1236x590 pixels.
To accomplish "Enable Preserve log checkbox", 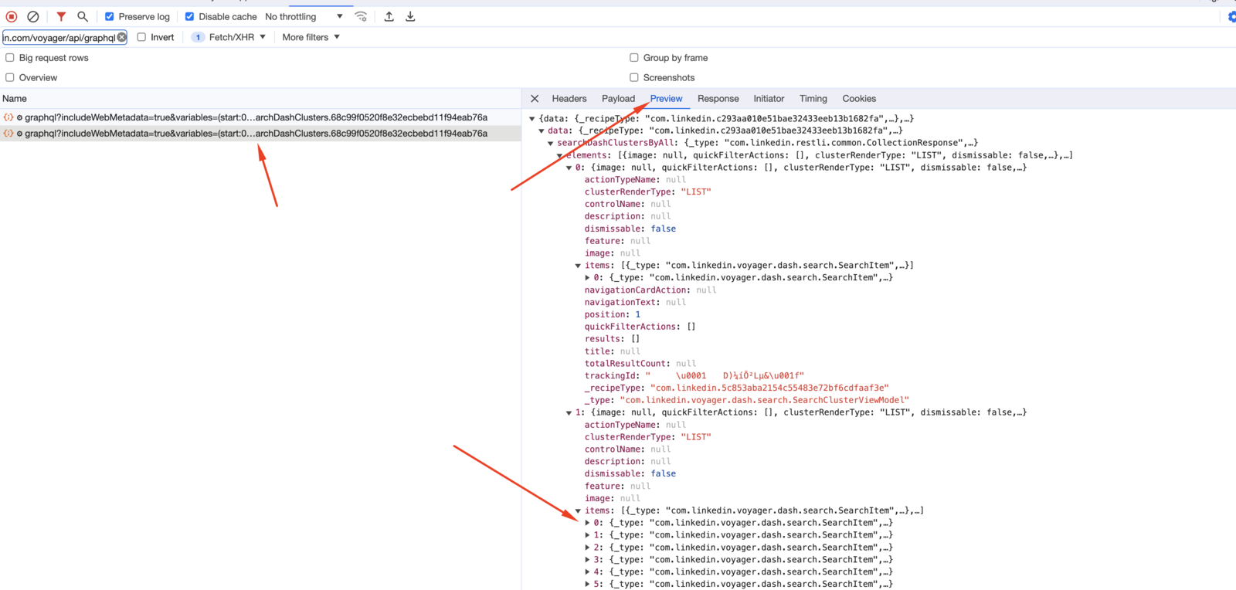I will [110, 16].
